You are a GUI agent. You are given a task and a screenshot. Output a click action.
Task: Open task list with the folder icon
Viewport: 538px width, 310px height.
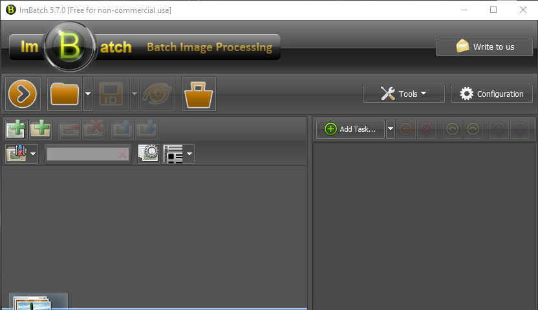pyautogui.click(x=65, y=94)
